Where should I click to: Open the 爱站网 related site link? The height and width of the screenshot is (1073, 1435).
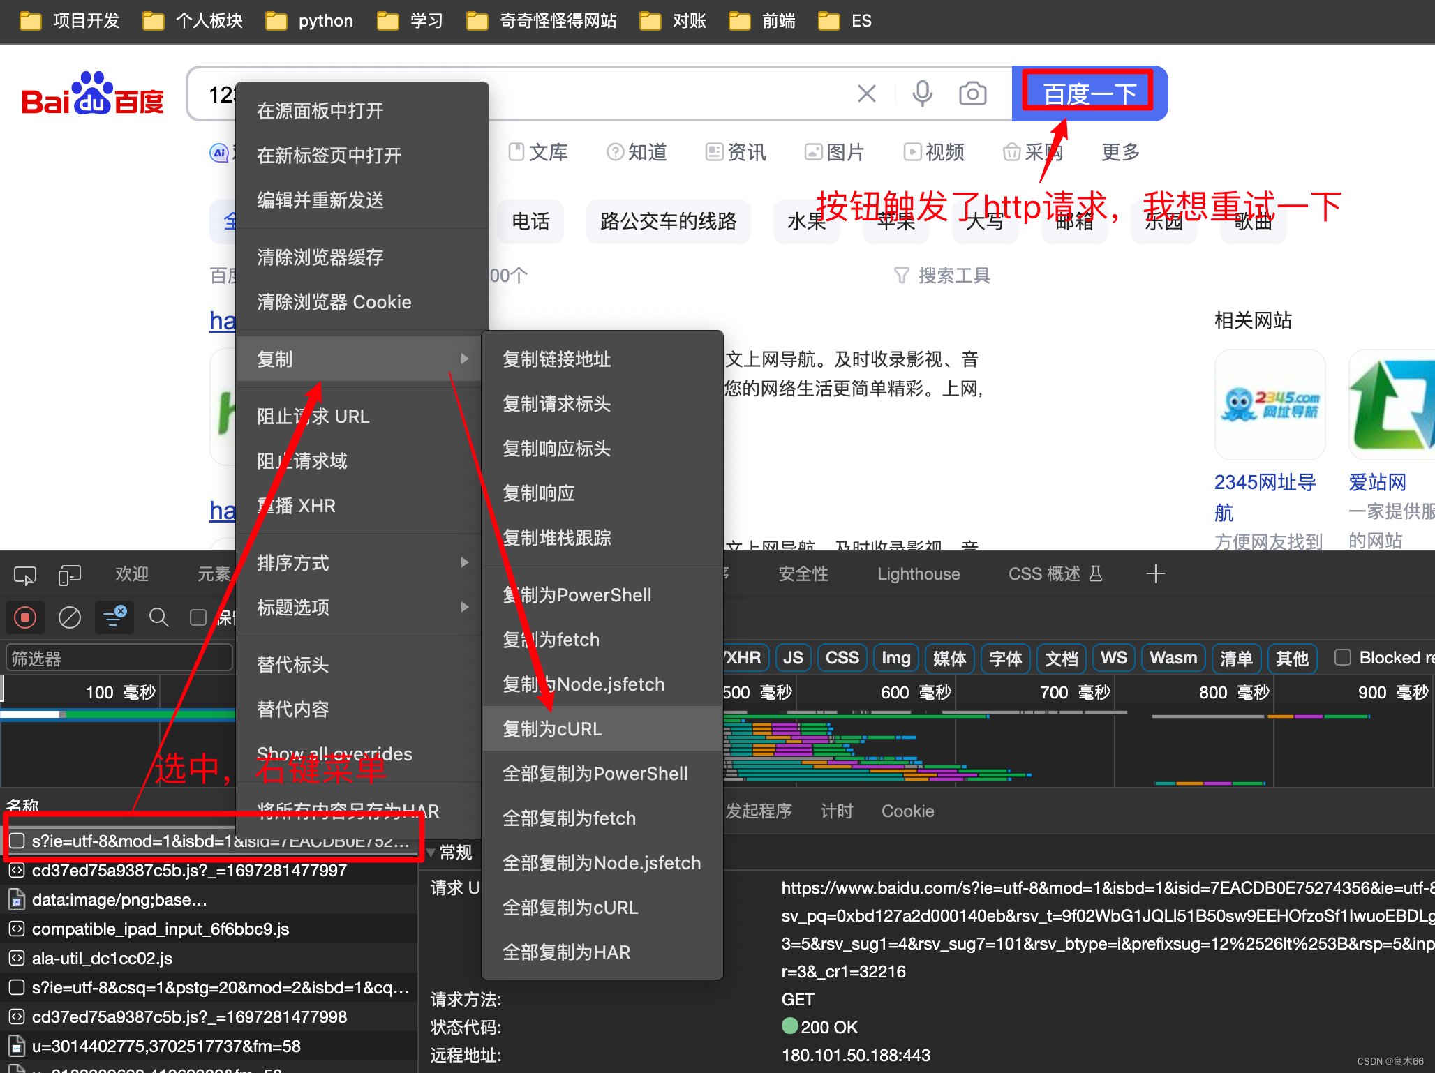pos(1377,482)
